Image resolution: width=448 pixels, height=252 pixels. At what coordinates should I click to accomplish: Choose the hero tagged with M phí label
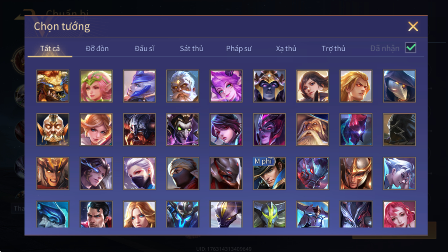(269, 173)
